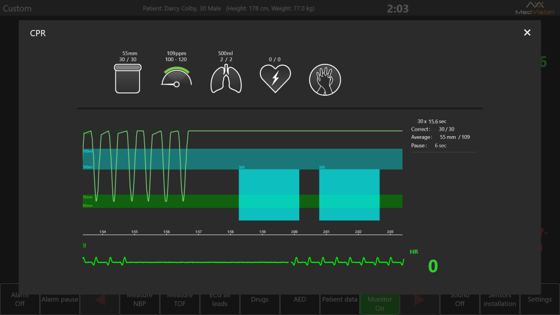Image resolution: width=560 pixels, height=315 pixels.
Task: Click the 1:57 timeline marker
Action: coord(199,232)
